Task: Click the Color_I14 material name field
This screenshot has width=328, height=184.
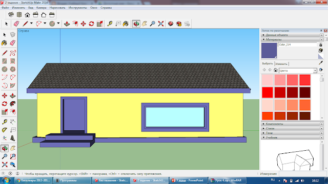Action: coord(297,44)
